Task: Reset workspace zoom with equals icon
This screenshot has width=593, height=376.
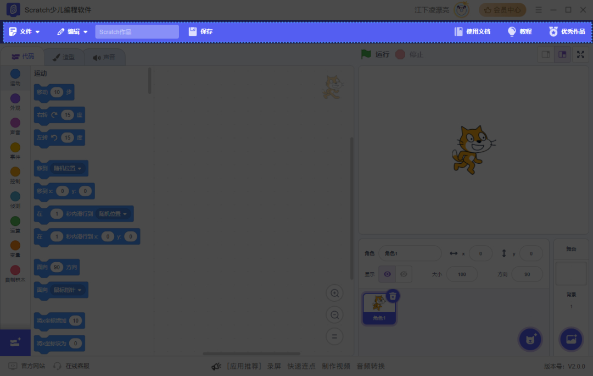Action: click(x=335, y=336)
